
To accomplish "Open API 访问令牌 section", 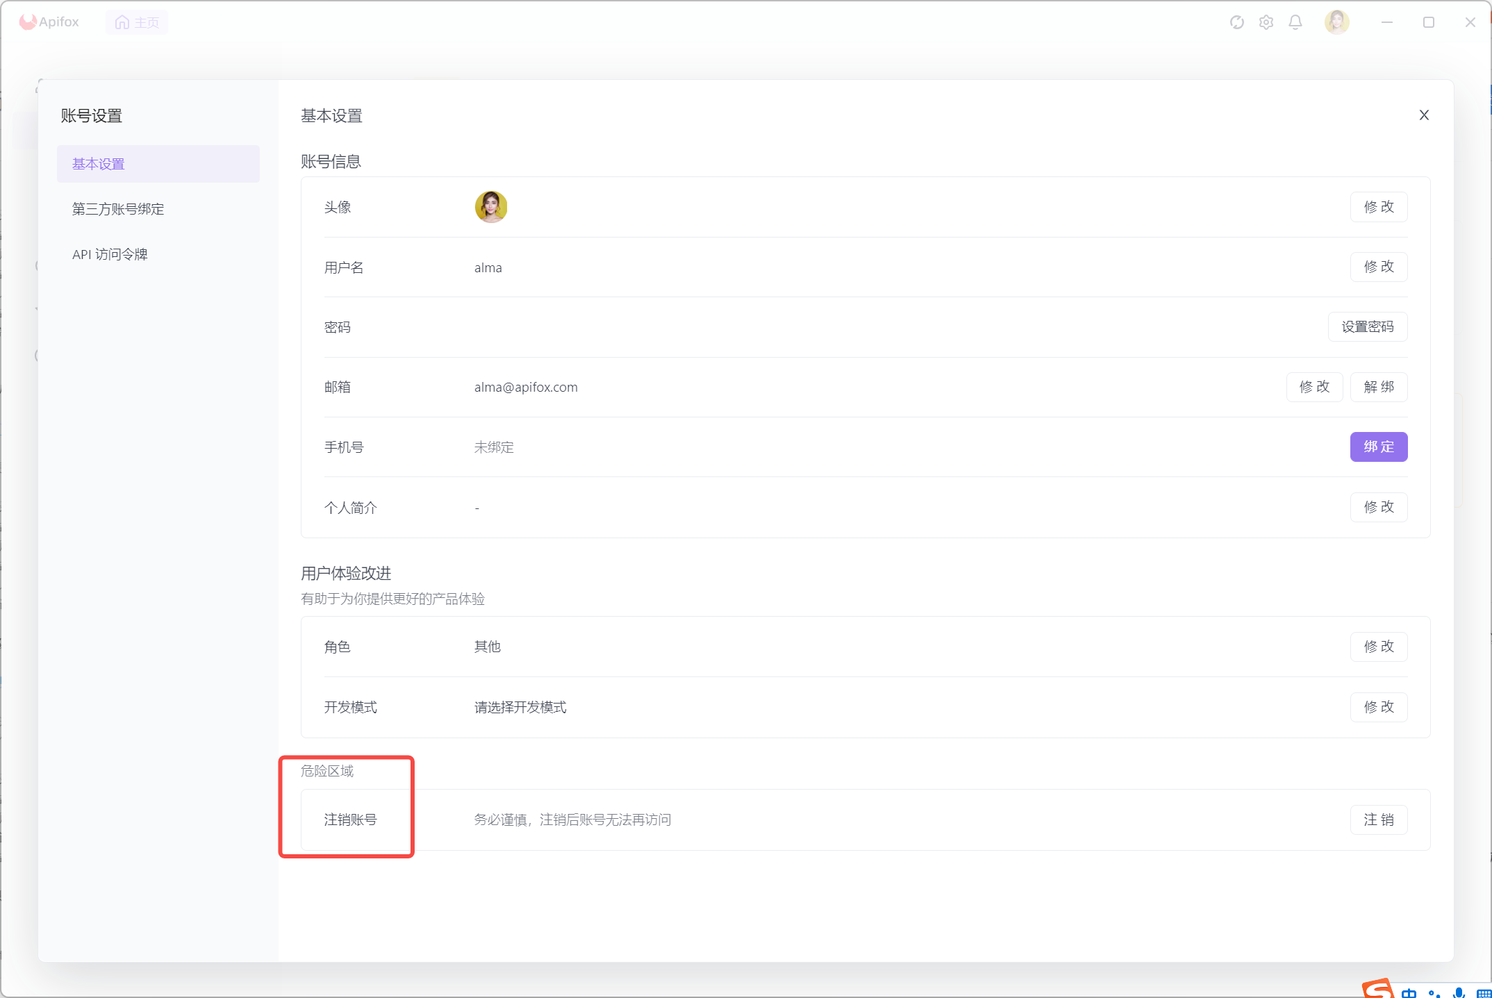I will tap(110, 254).
